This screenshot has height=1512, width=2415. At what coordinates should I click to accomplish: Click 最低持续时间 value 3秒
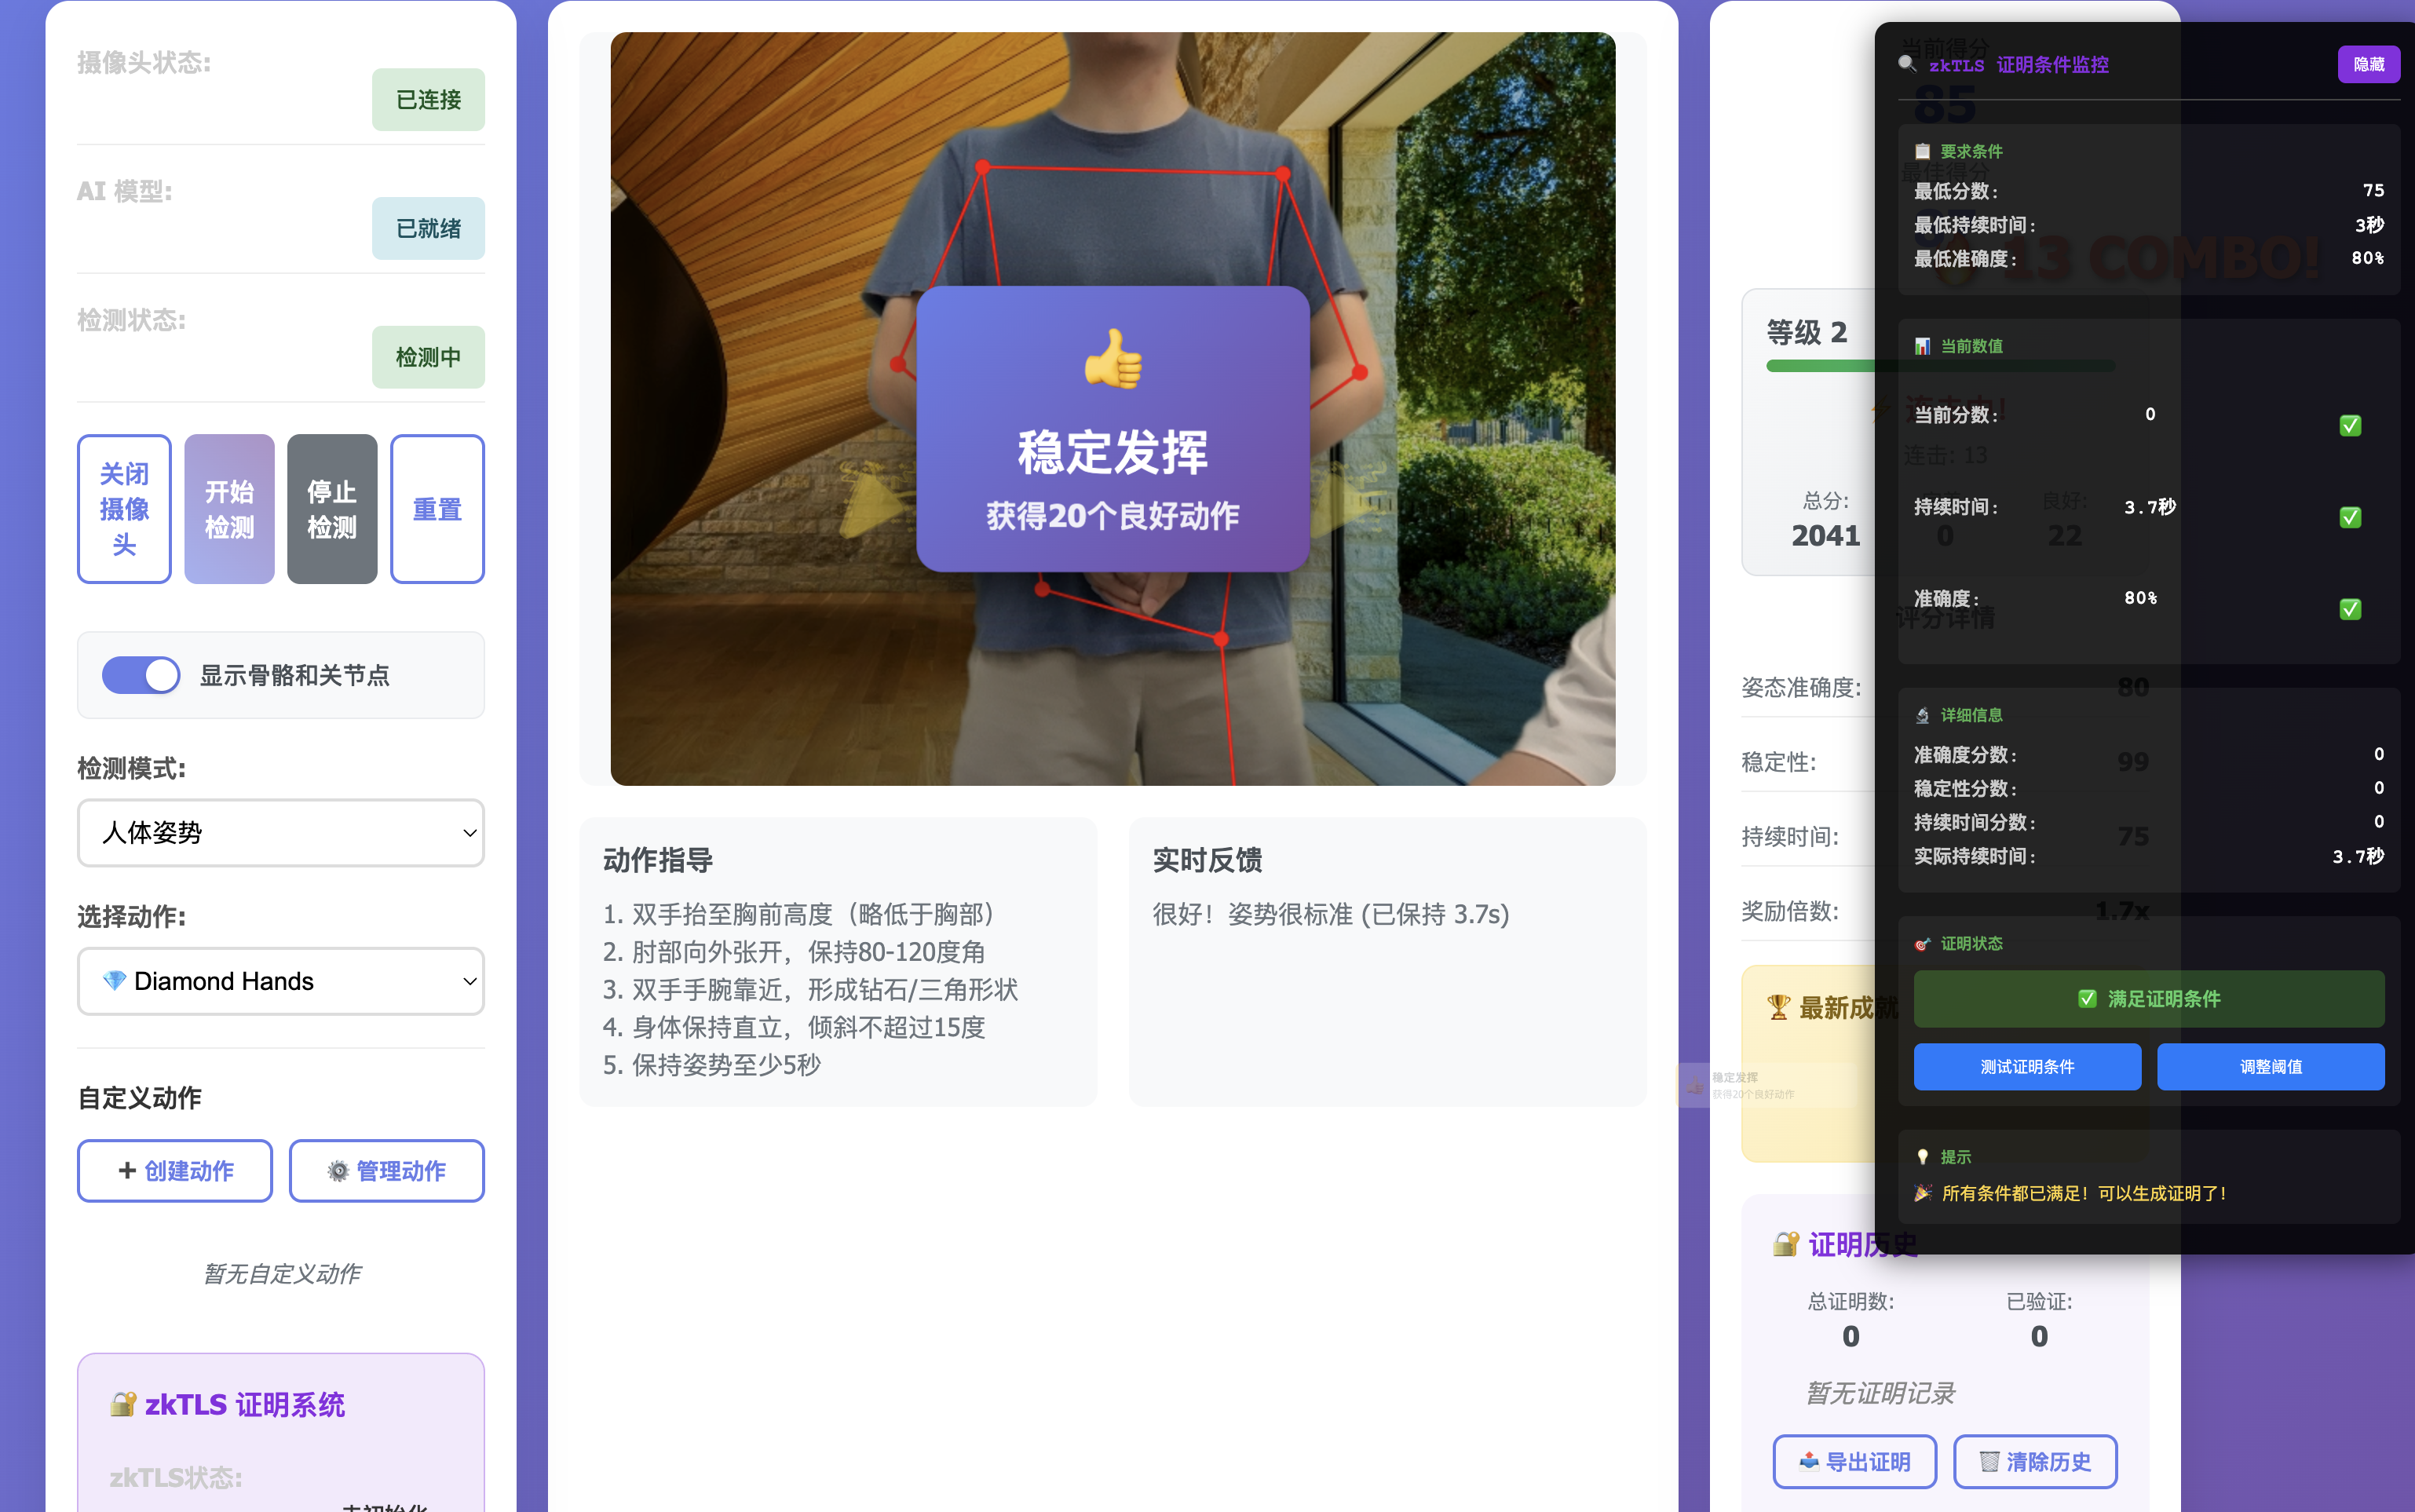2369,224
